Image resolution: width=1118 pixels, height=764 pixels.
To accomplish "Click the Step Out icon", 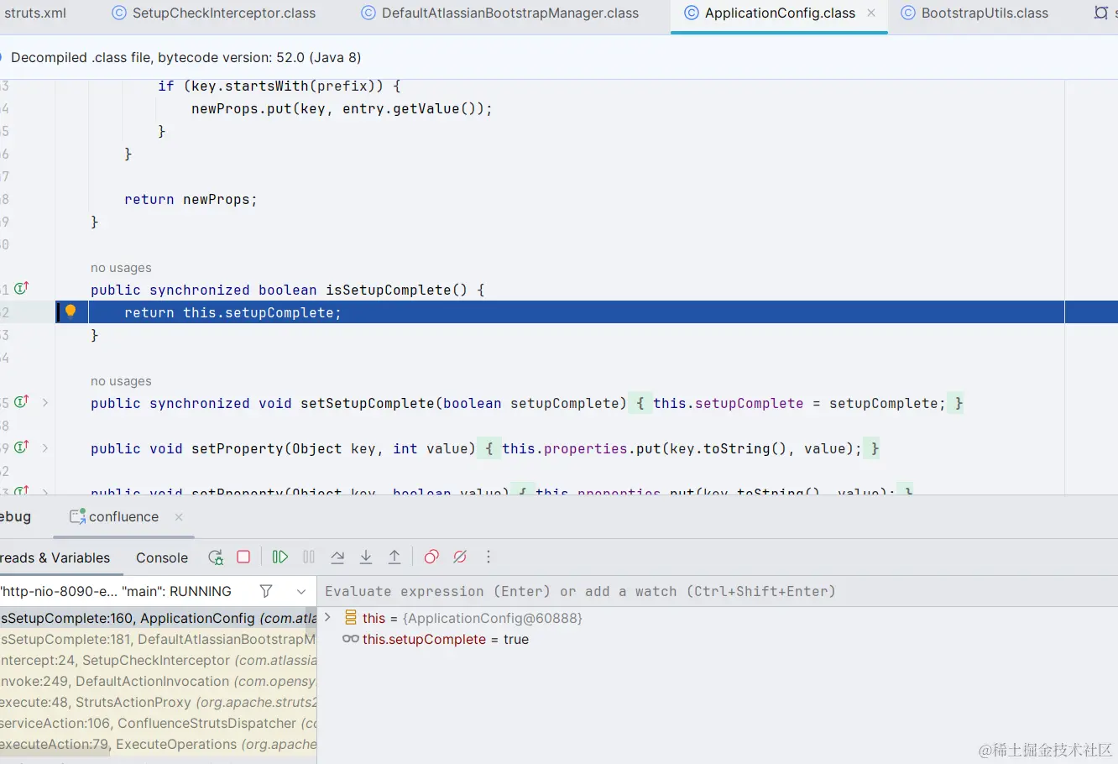I will 394,557.
